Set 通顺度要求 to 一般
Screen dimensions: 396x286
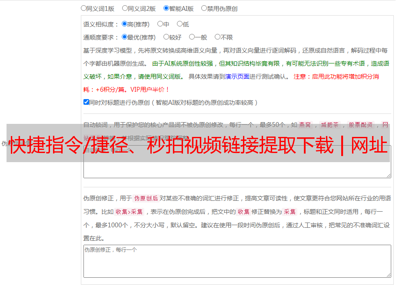click(192, 37)
